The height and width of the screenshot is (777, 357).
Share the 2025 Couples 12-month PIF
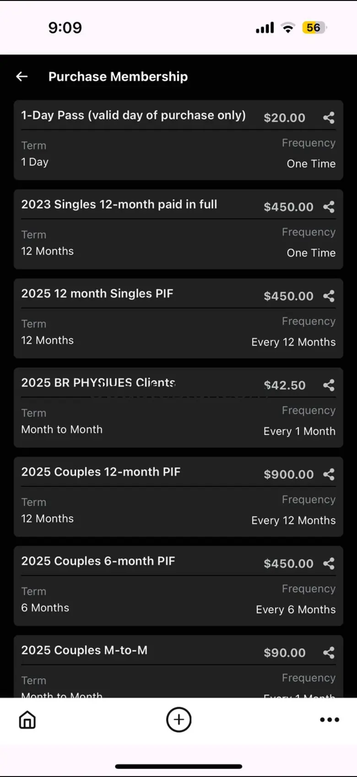tap(329, 474)
